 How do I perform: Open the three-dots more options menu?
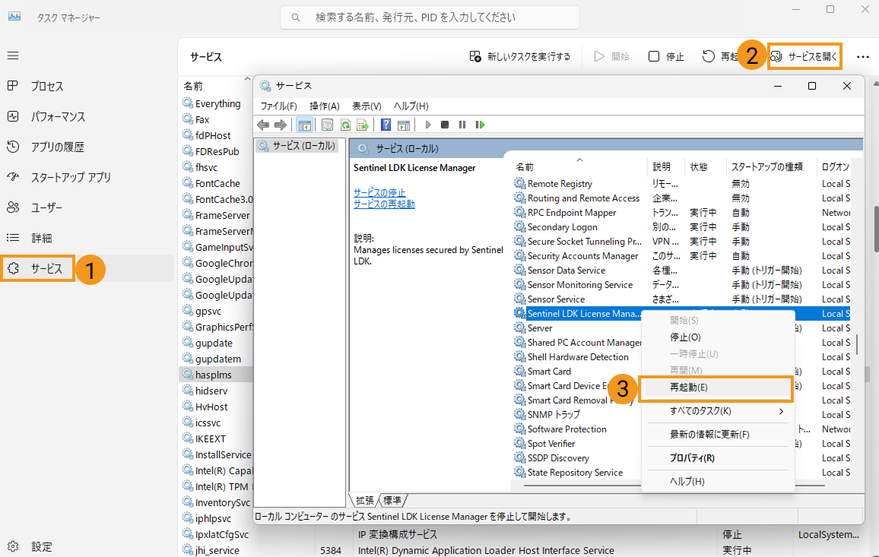click(862, 56)
